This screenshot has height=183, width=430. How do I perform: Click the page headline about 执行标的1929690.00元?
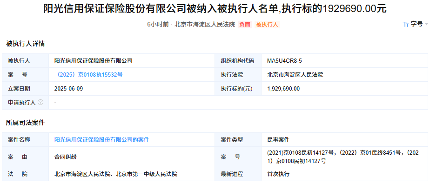tap(215, 8)
